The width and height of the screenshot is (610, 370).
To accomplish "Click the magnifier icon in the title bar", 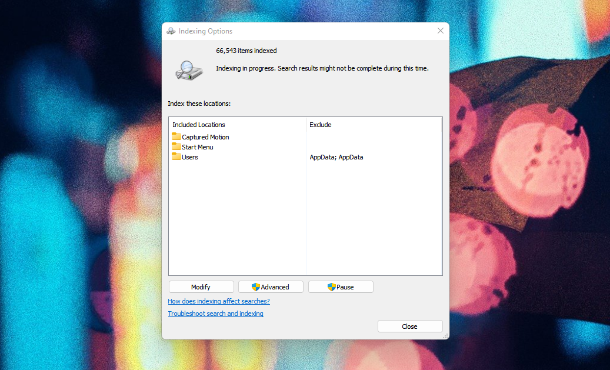I will click(x=171, y=31).
